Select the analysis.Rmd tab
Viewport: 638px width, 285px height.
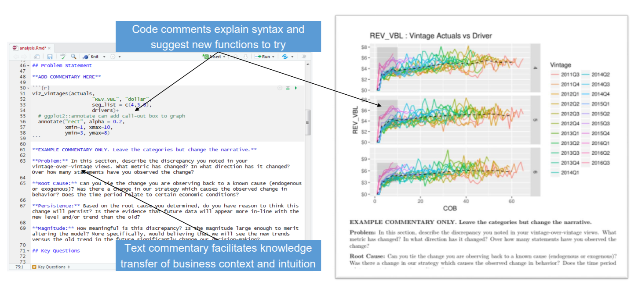33,48
